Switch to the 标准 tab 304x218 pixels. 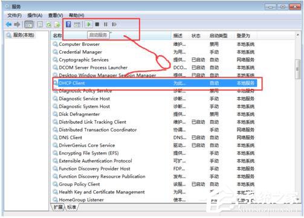click(x=71, y=207)
